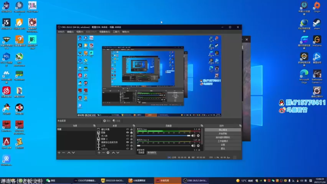This screenshot has width=327, height=184.
Task: Launch Origin from desktop
Action: point(317,7)
